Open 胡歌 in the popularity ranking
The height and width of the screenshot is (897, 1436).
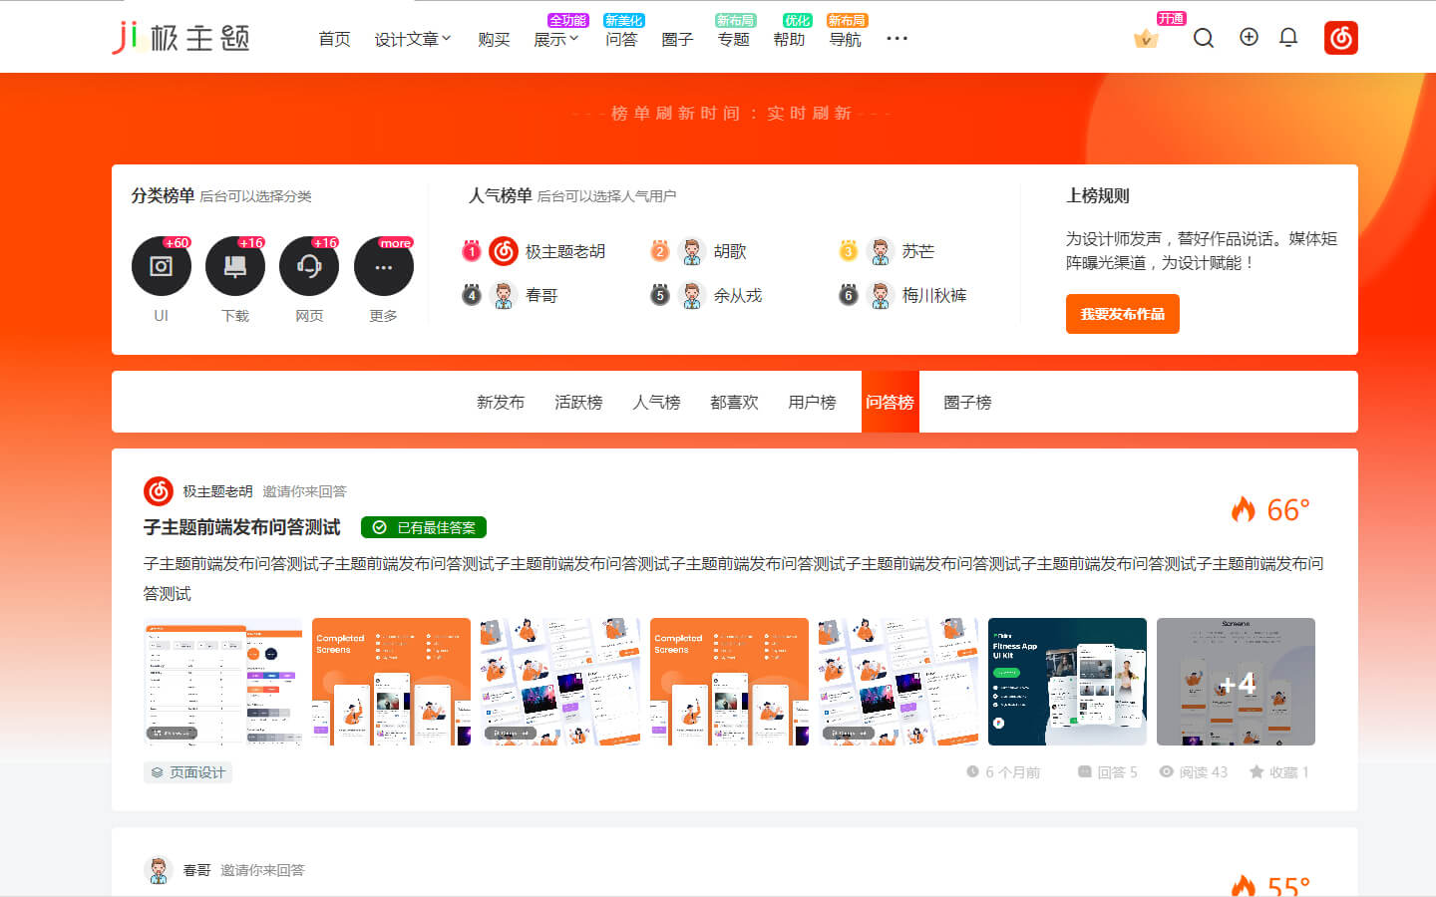coord(729,252)
